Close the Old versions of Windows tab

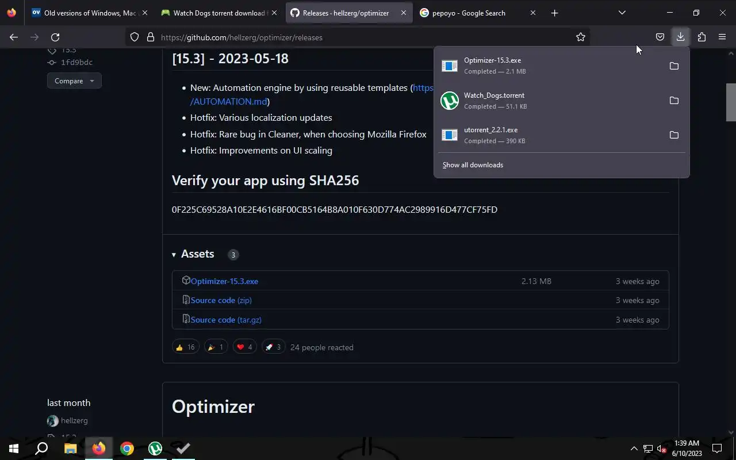[x=144, y=13]
